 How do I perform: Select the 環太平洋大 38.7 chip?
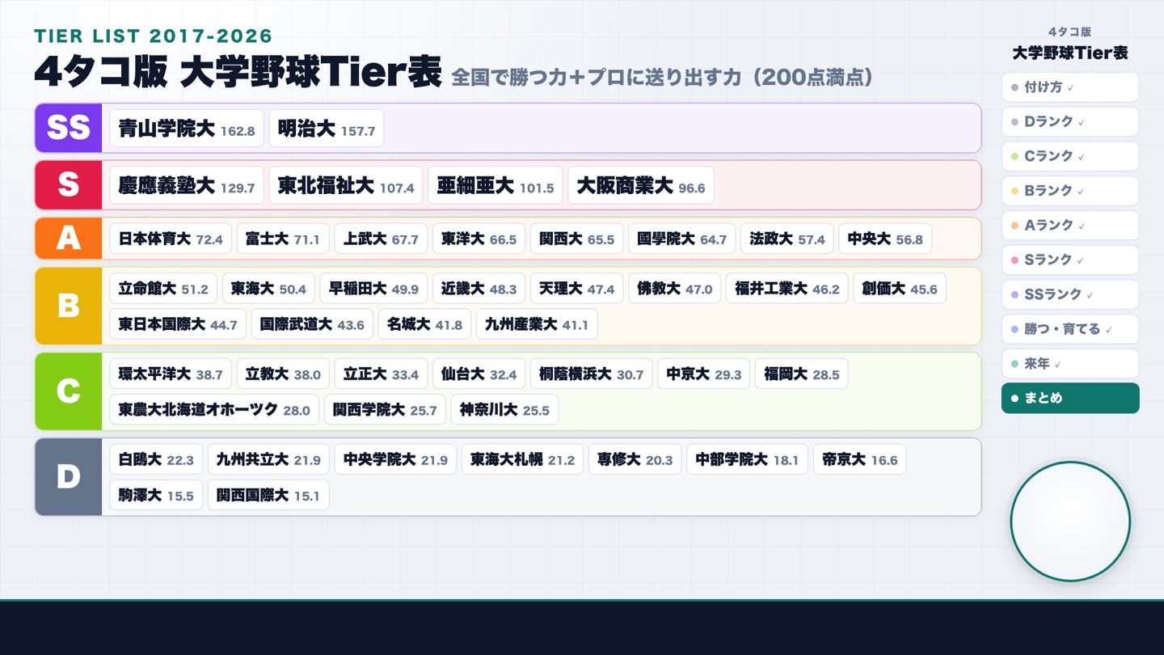(x=171, y=374)
